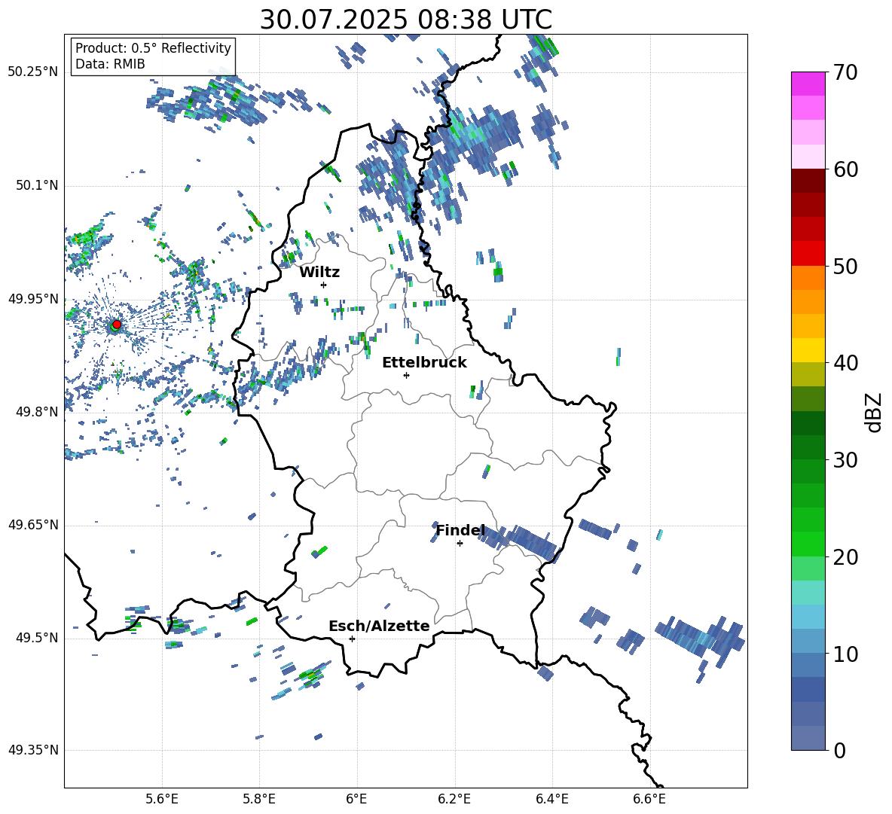This screenshot has width=892, height=814.
Task: Click the bright red colorbar segment above 50
Action: [808, 254]
